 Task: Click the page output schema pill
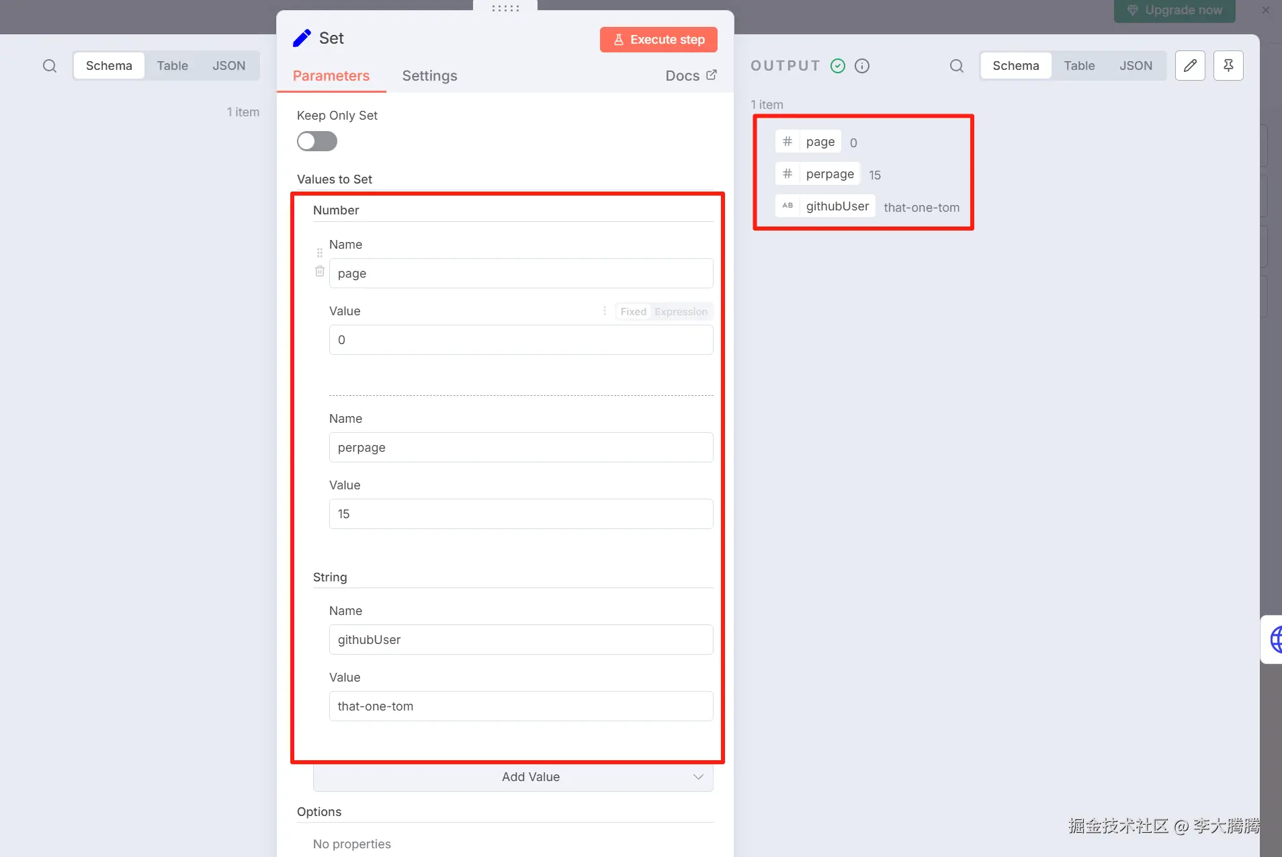pos(808,142)
